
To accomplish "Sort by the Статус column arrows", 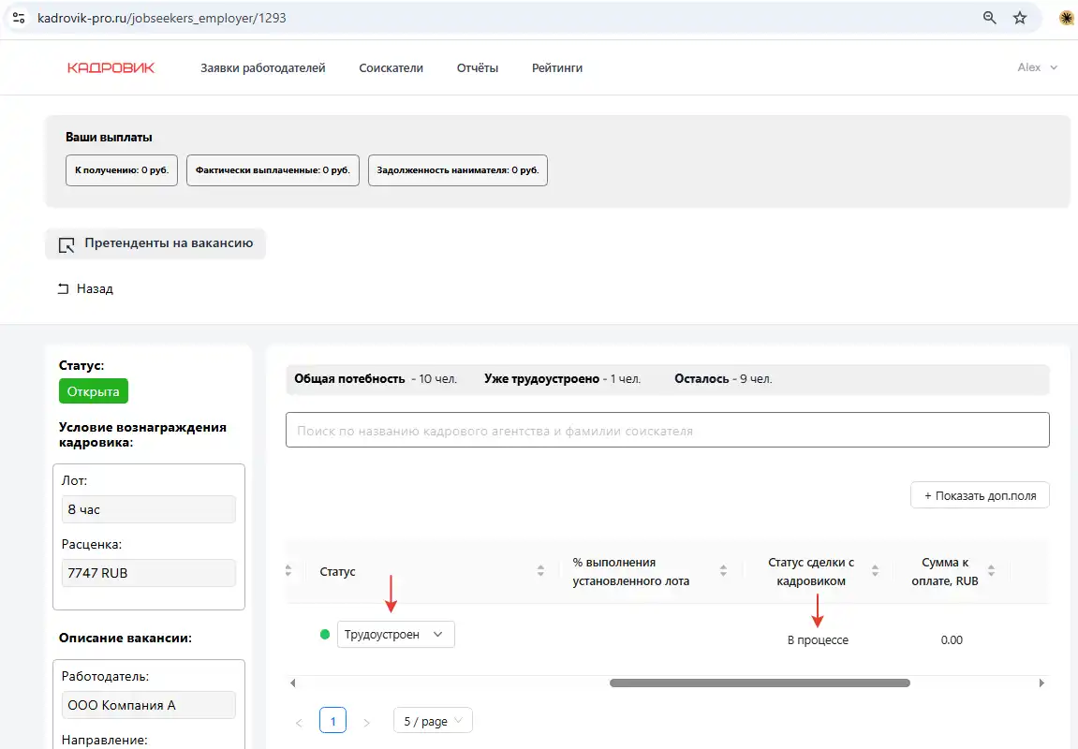I will (540, 571).
